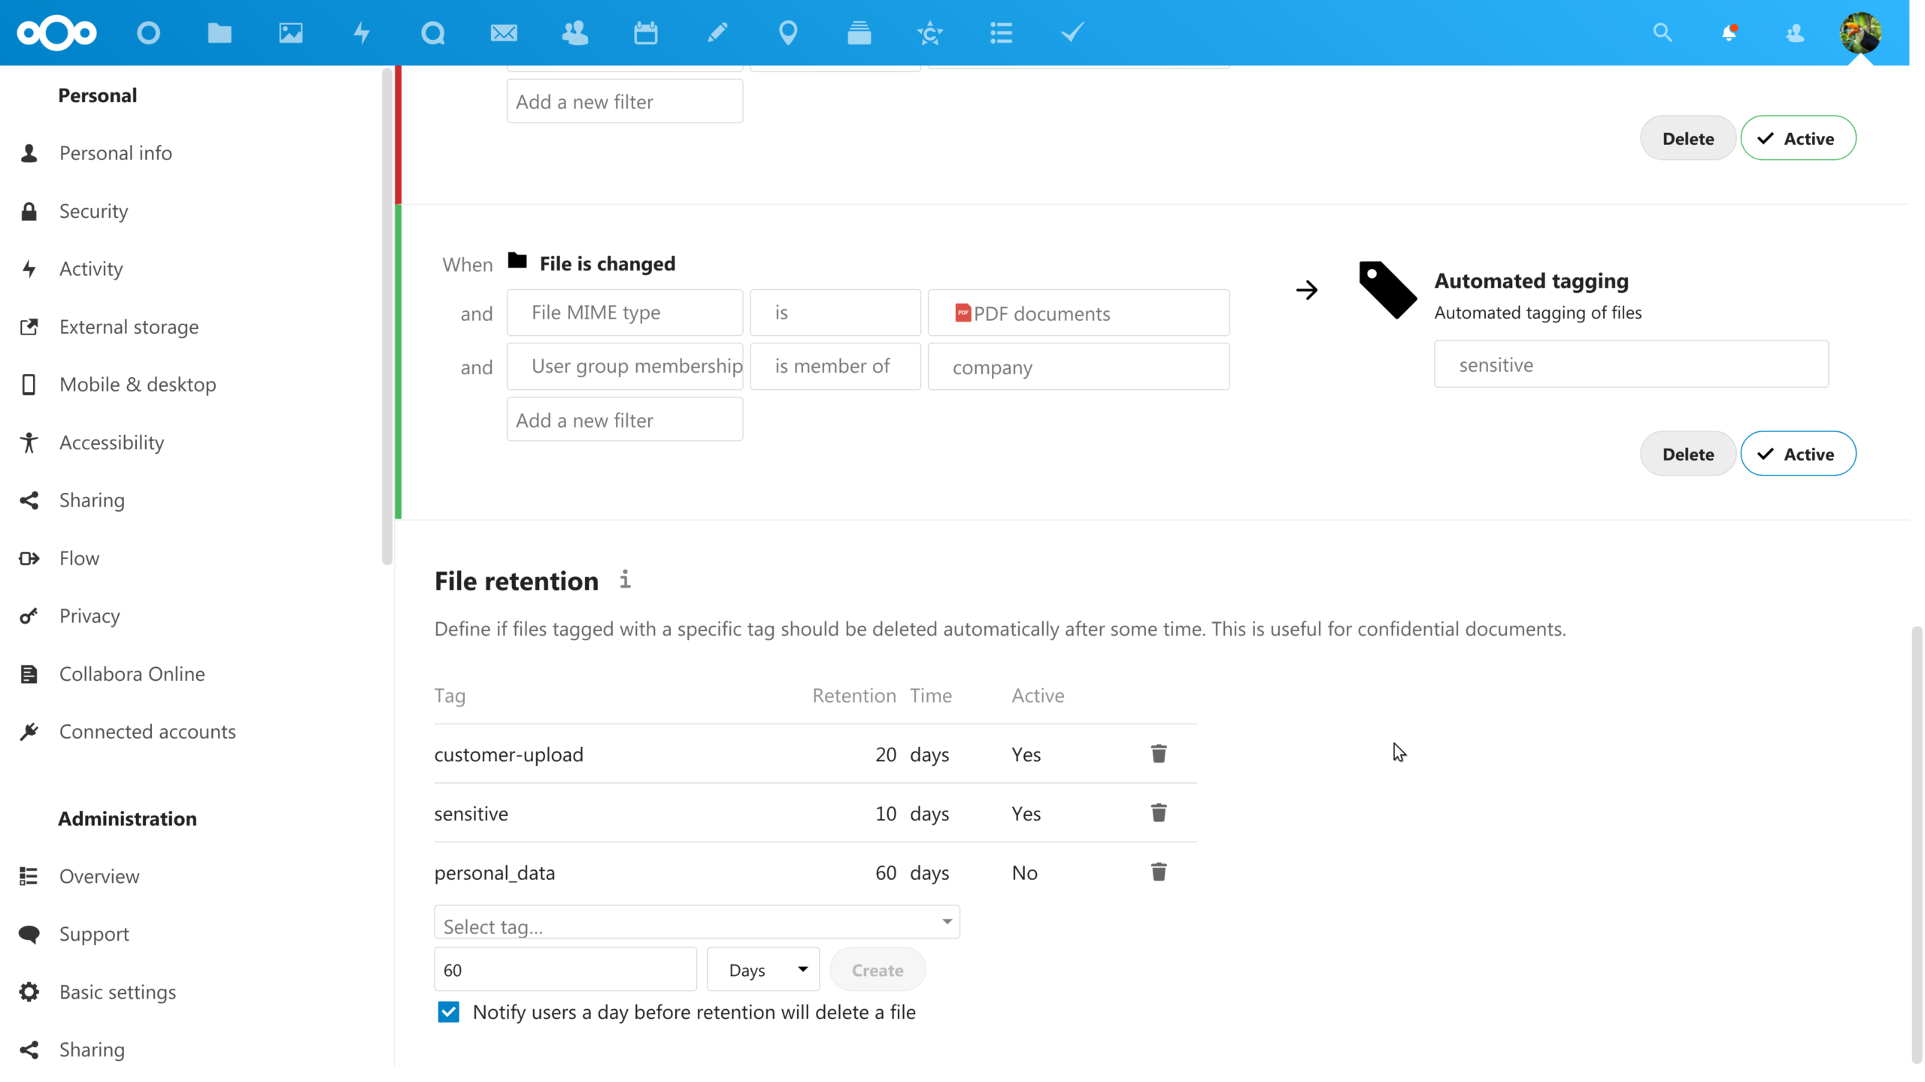Click the Create retention button
The image size is (1925, 1082).
click(x=878, y=970)
